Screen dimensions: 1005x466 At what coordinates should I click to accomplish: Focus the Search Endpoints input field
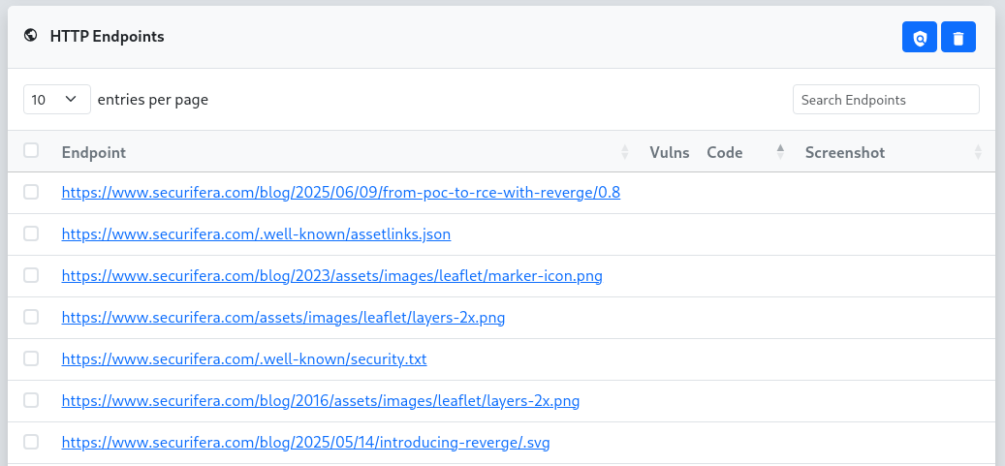click(886, 100)
